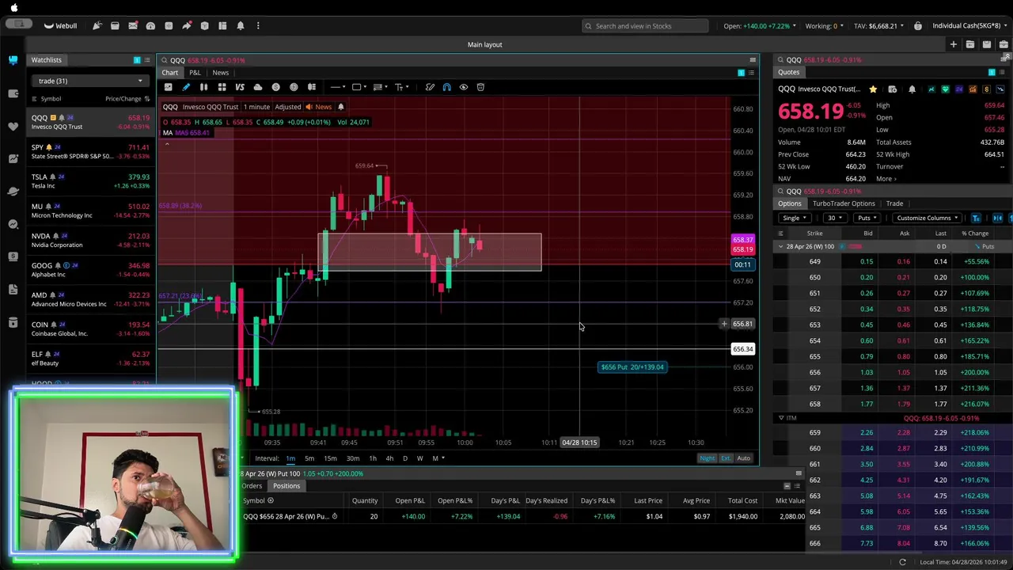Open the News tab in chart panel

tap(221, 73)
